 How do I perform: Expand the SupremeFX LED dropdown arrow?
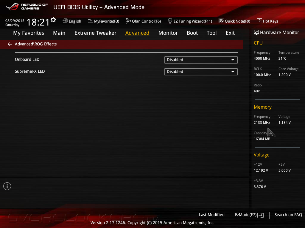(x=233, y=72)
